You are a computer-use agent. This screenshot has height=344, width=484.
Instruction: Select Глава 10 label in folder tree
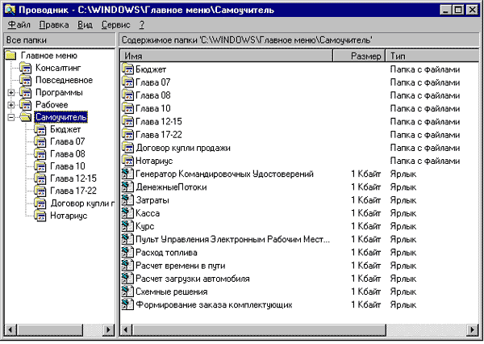pos(67,166)
